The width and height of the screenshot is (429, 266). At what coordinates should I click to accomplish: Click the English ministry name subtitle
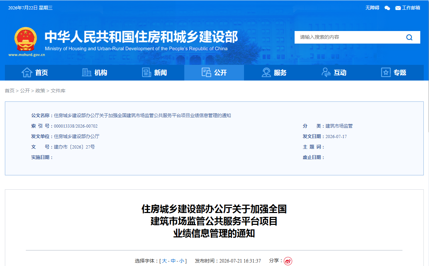click(136, 49)
